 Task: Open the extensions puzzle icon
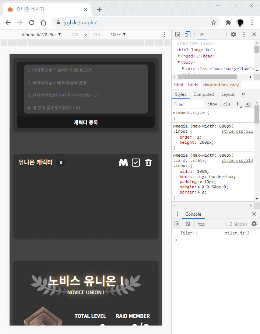point(228,22)
